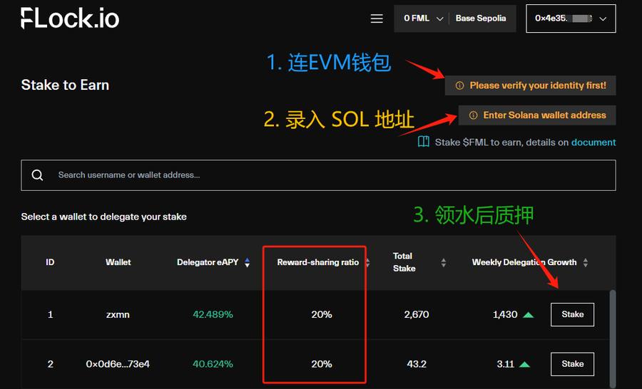Click the 42.489% eAPY value
The height and width of the screenshot is (389, 642).
coord(213,315)
